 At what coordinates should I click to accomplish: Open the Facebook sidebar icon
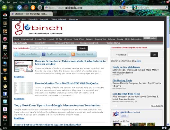coord(5,95)
